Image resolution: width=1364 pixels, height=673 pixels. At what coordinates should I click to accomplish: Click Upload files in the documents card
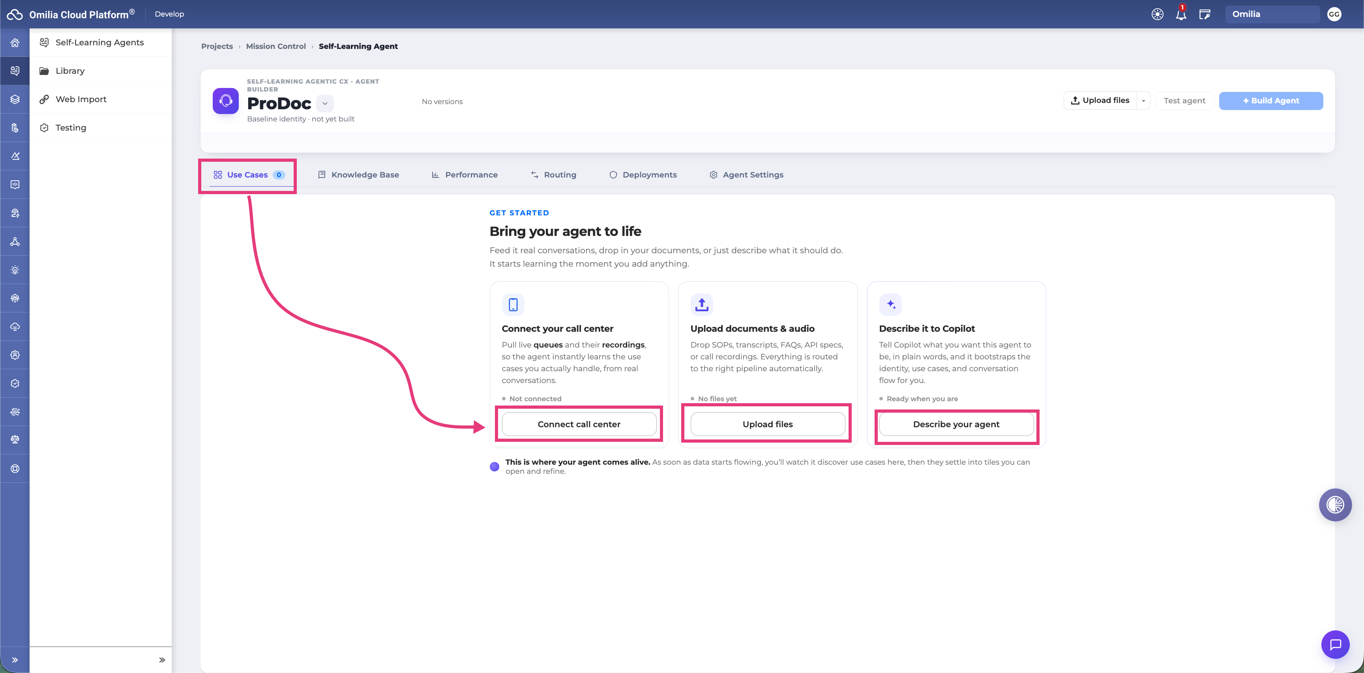(768, 424)
